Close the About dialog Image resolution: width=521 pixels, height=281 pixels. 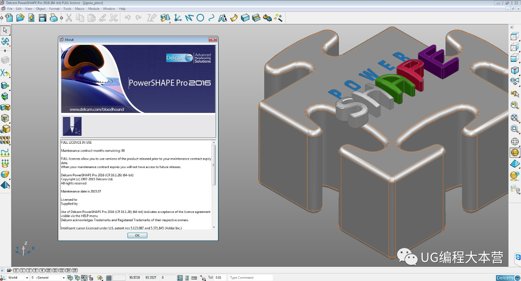click(x=213, y=39)
